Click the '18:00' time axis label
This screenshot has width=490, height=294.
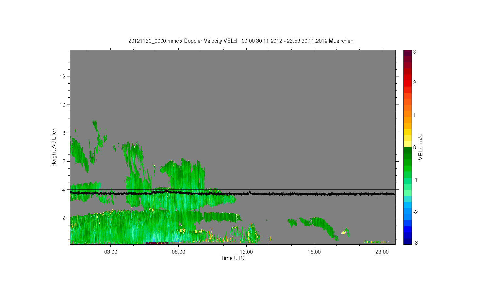pos(314,252)
